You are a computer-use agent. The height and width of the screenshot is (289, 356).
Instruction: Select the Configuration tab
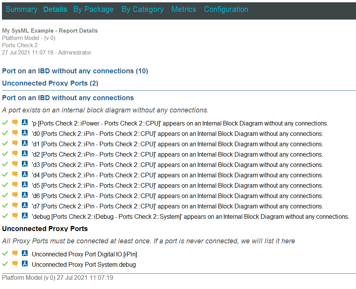pos(226,10)
